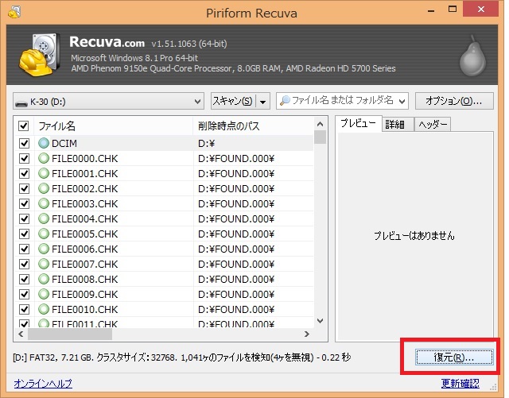This screenshot has width=509, height=398.
Task: Click the D:¥ path of the DCIM row
Action: coord(207,143)
